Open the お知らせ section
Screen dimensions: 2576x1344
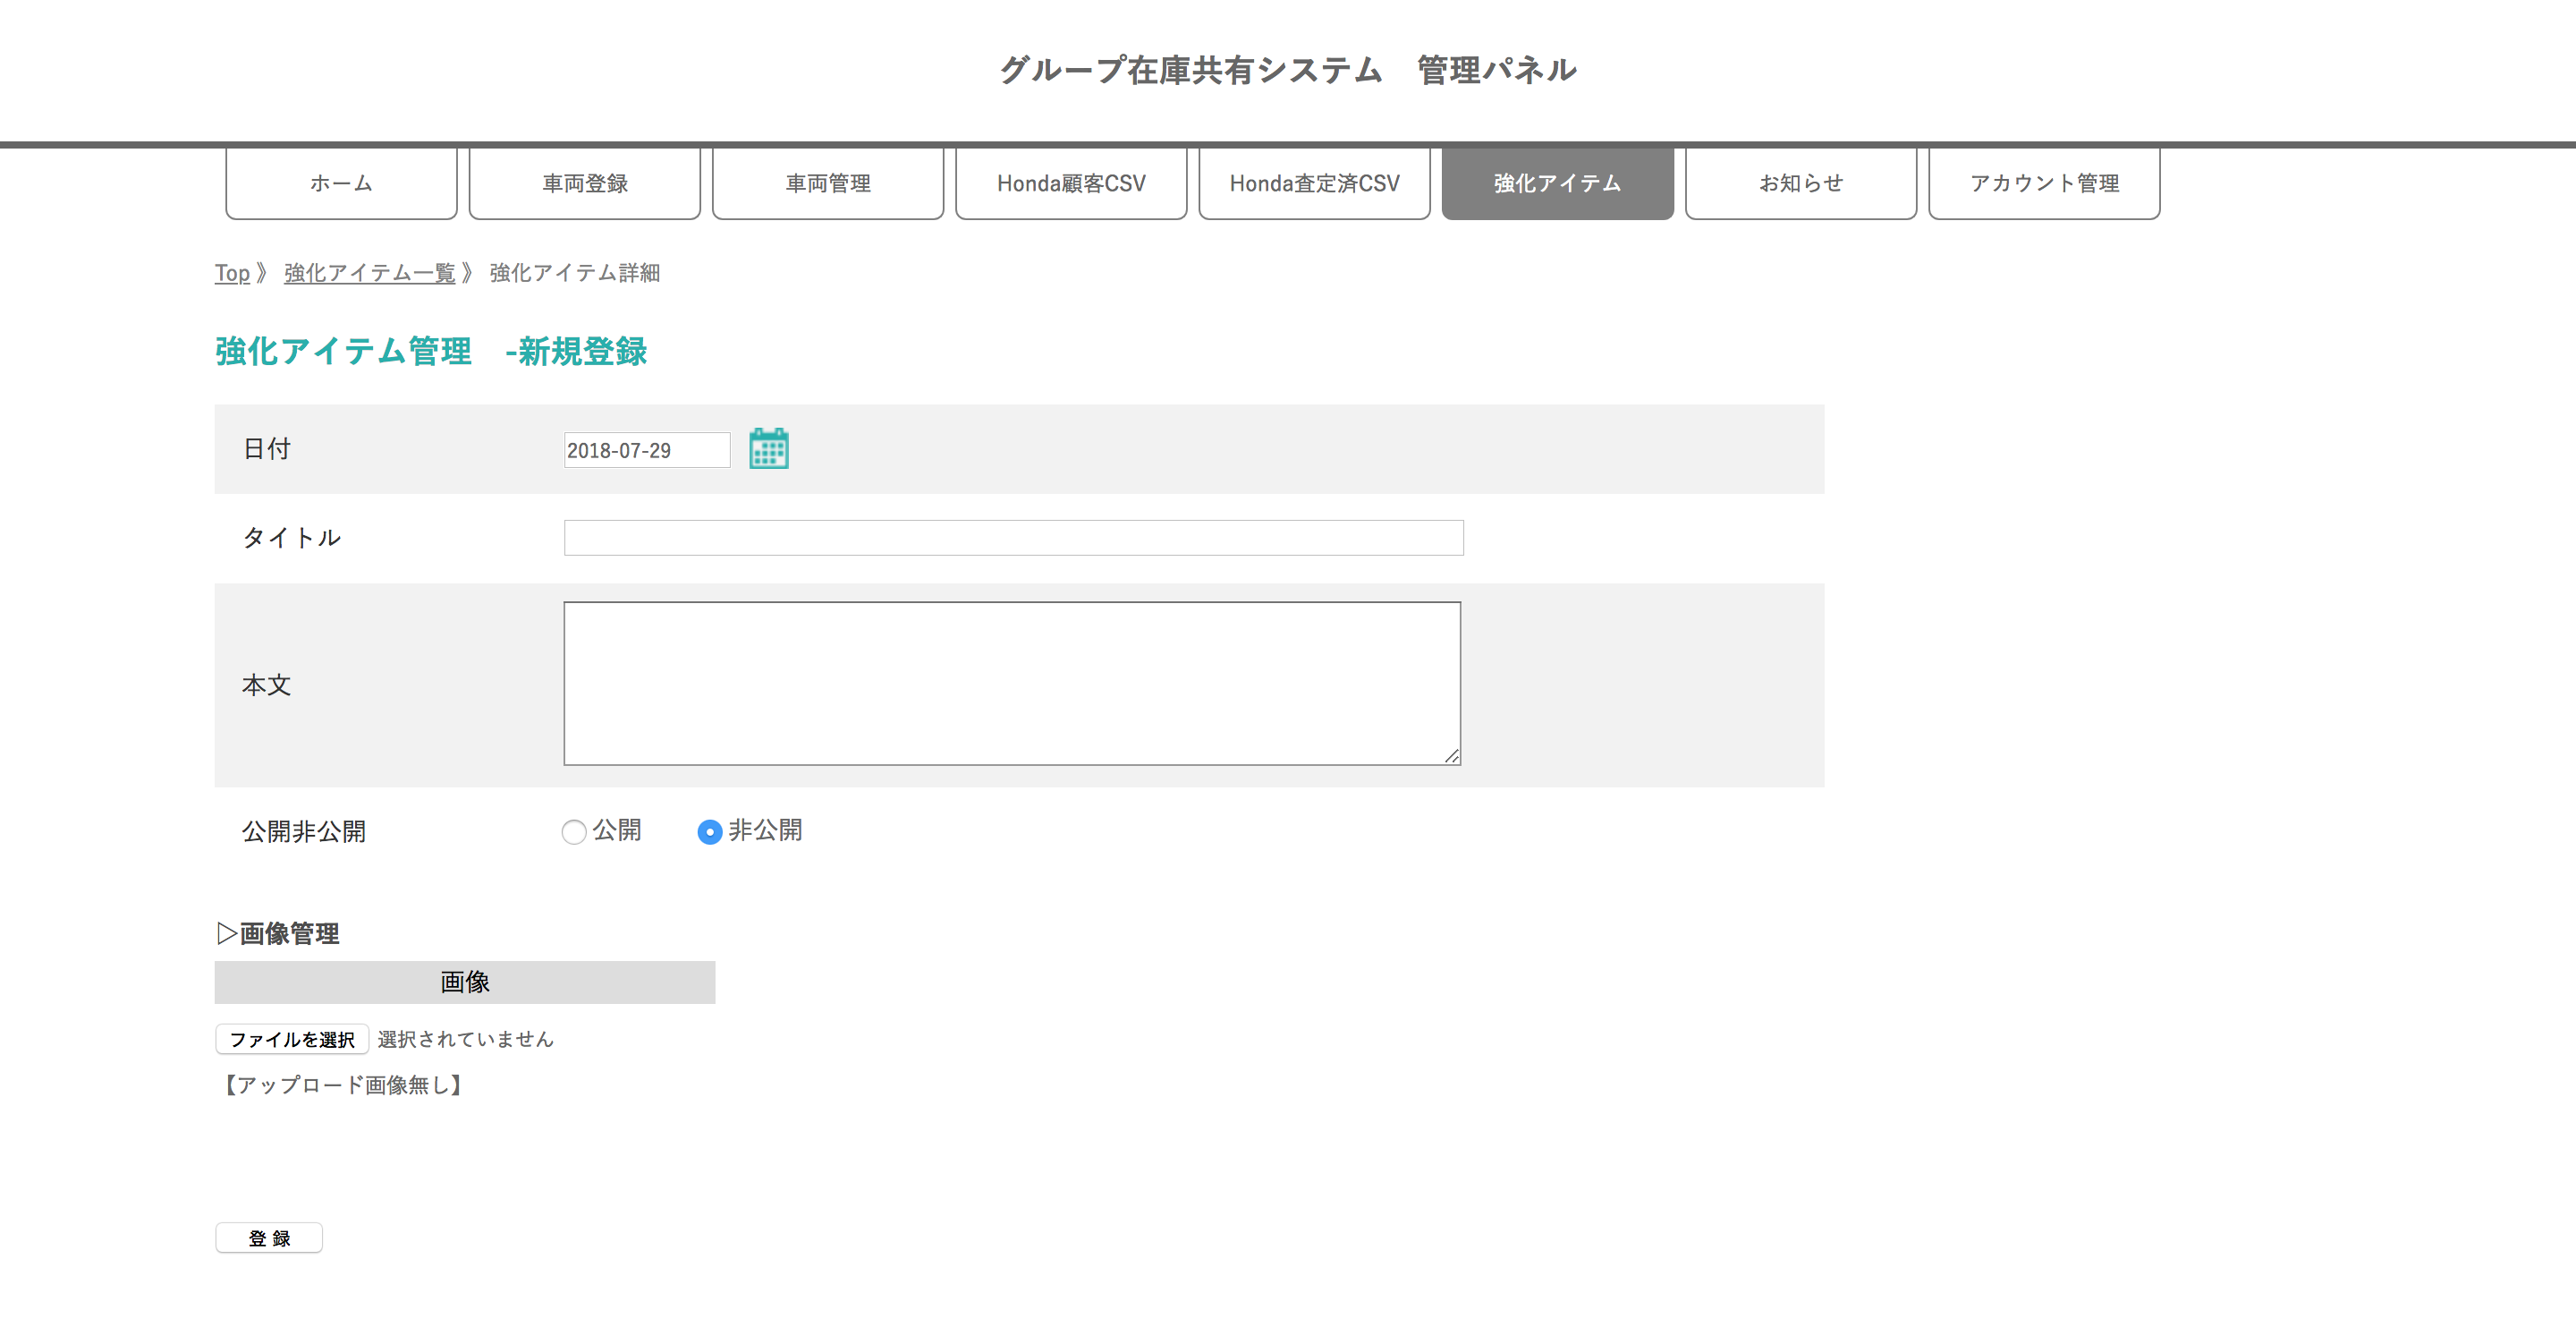[x=1800, y=183]
